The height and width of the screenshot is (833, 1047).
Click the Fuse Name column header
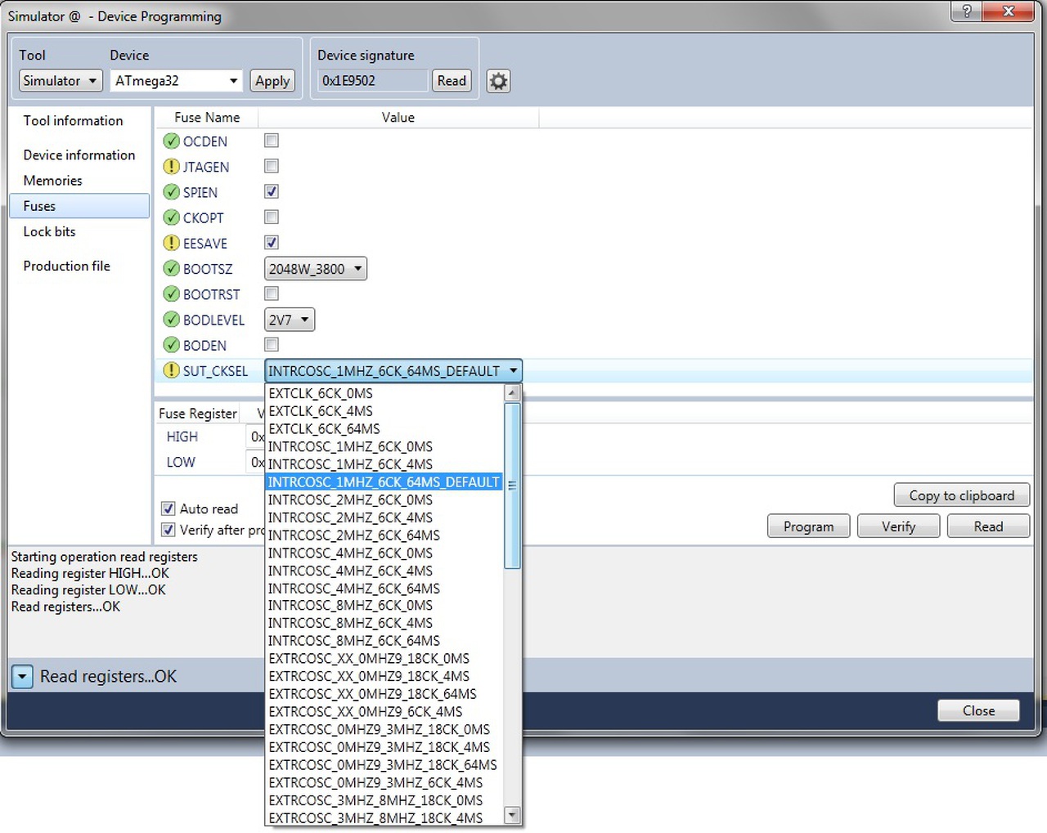coord(207,118)
